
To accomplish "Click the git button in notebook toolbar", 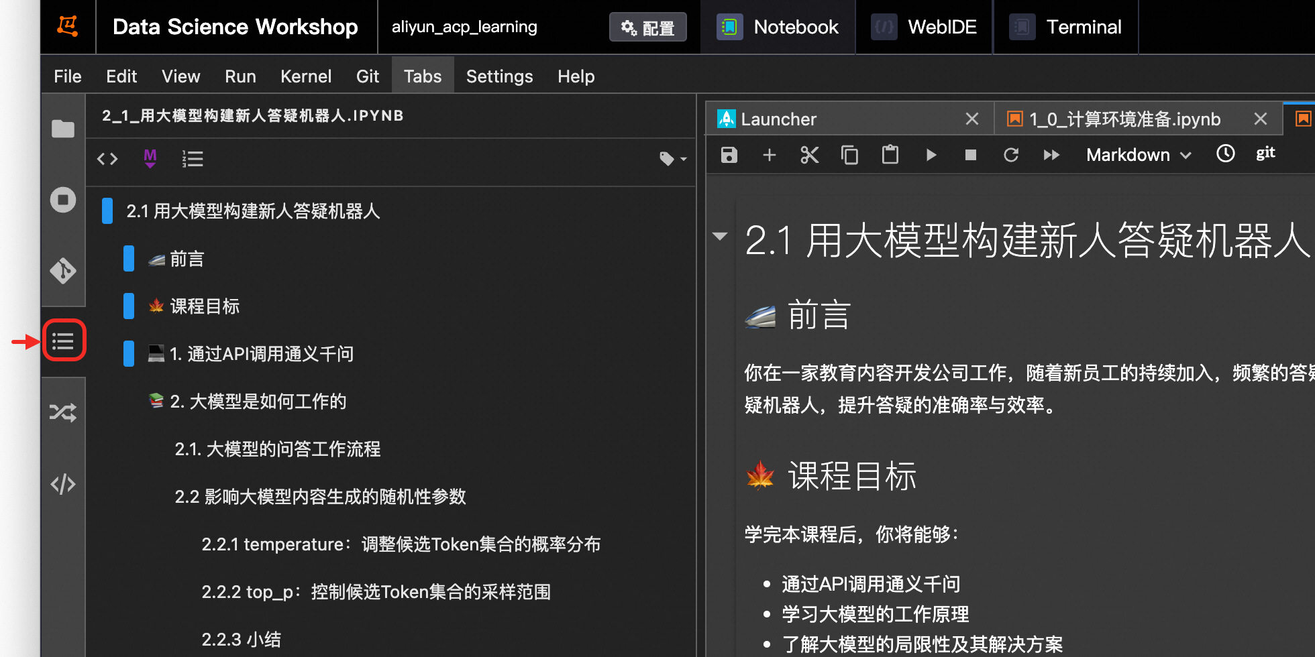I will 1265,154.
